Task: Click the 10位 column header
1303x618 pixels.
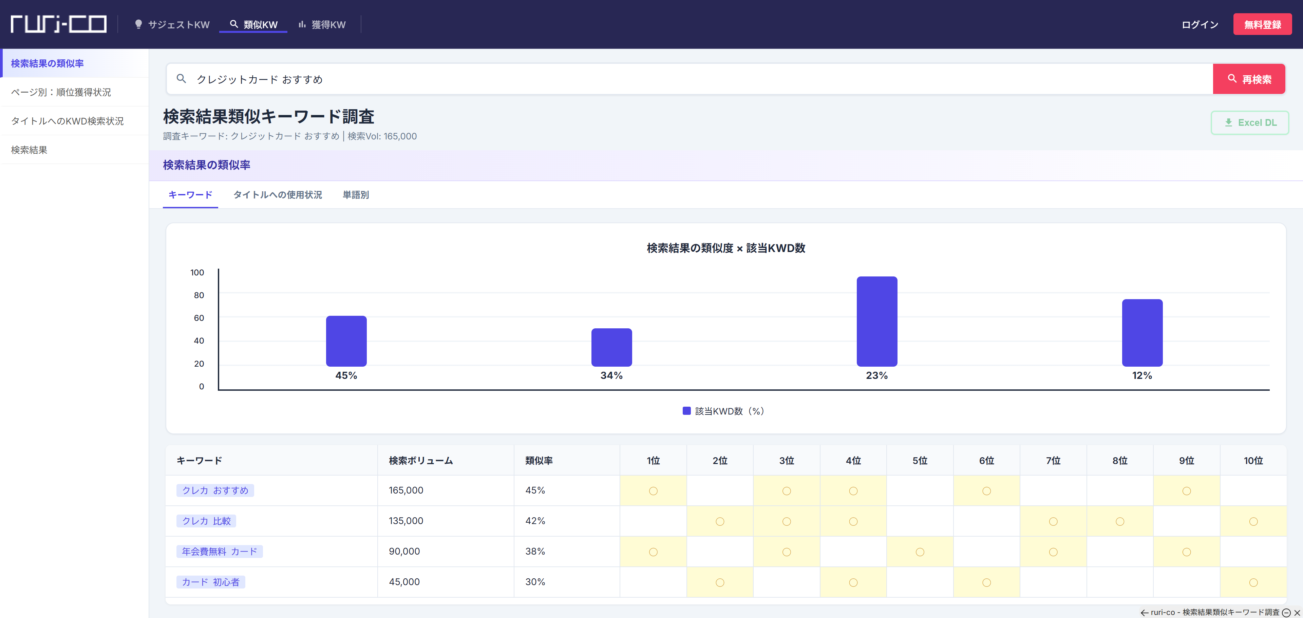Action: coord(1253,460)
